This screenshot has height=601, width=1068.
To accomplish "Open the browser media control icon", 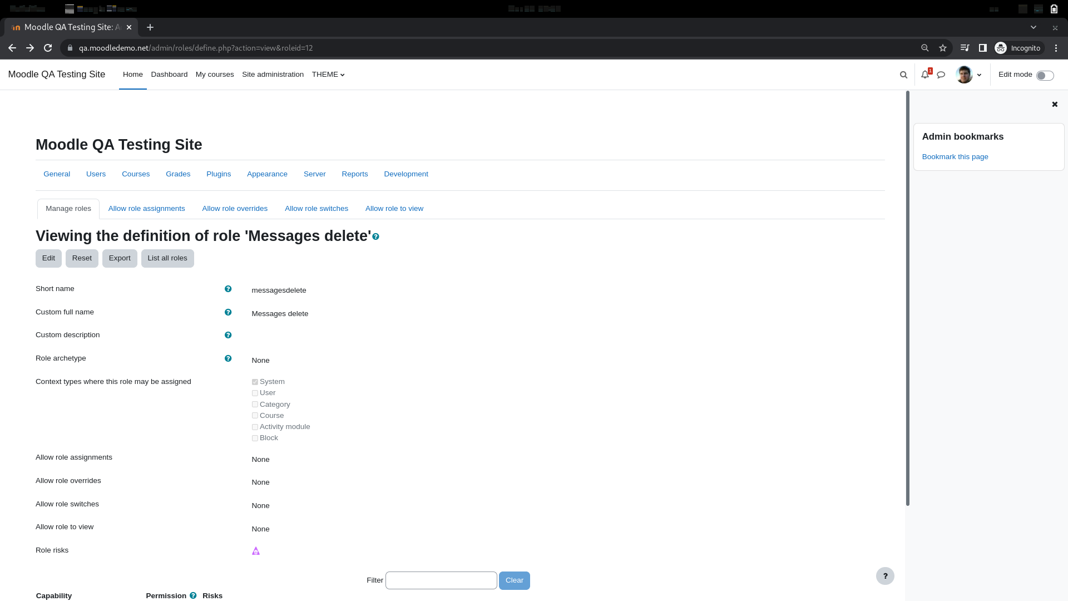I will click(965, 48).
